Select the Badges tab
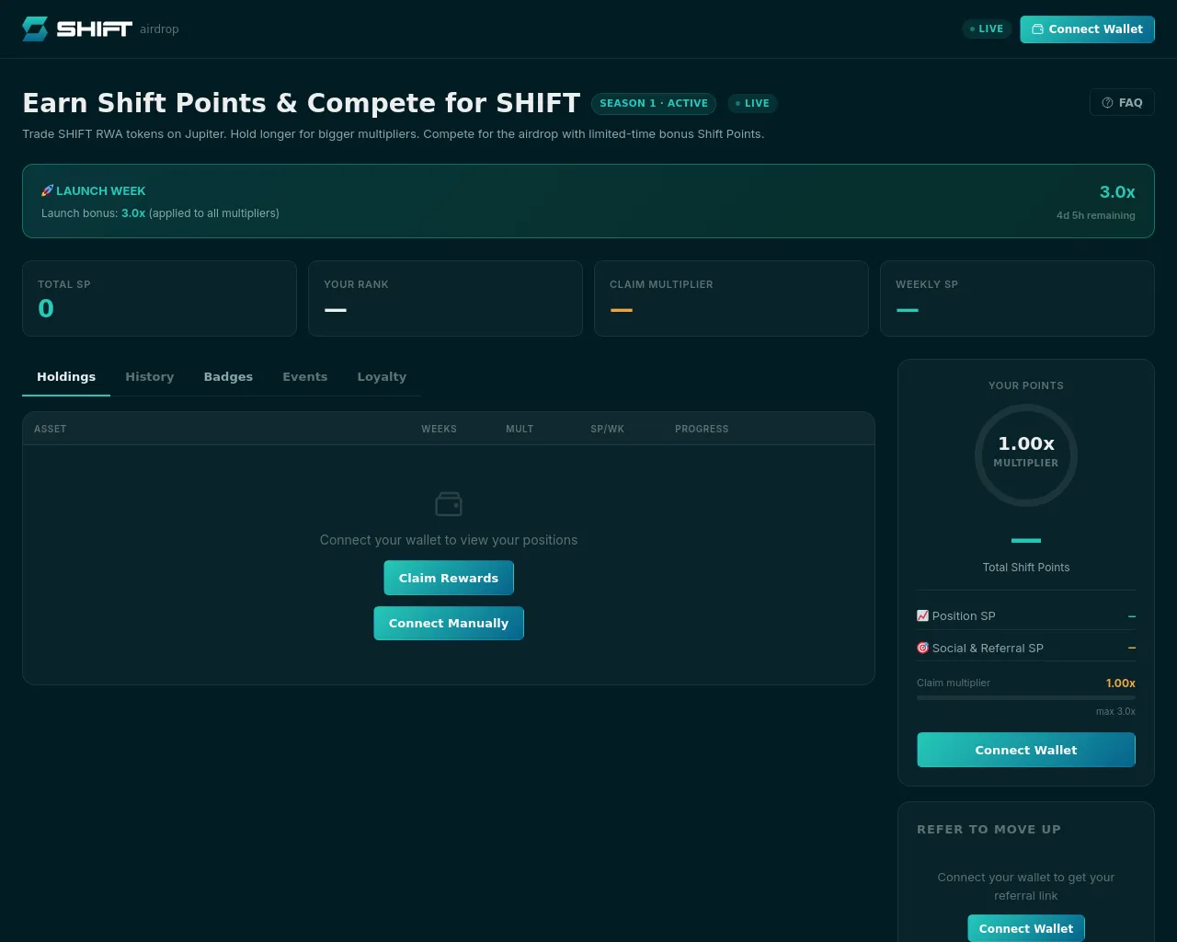 (228, 377)
